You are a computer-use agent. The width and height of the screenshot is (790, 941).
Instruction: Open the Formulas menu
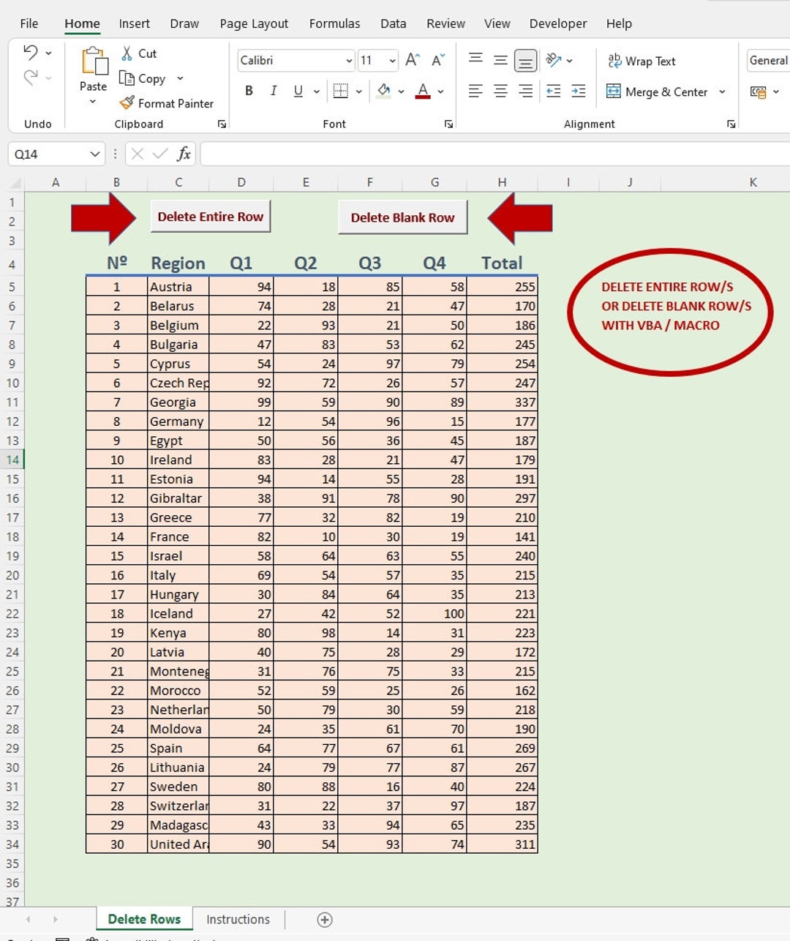click(x=334, y=23)
